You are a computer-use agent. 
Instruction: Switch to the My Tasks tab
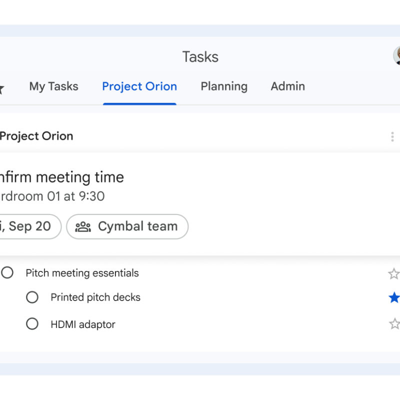tap(53, 86)
